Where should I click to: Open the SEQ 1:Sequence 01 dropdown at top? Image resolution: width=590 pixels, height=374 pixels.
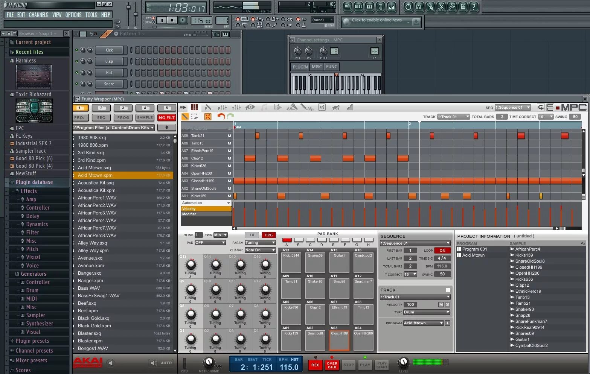[512, 107]
